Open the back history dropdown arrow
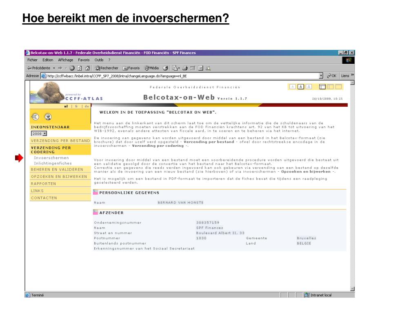 [x=54, y=68]
